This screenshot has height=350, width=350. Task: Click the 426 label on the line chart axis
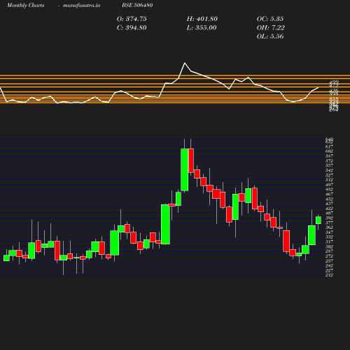click(x=334, y=90)
